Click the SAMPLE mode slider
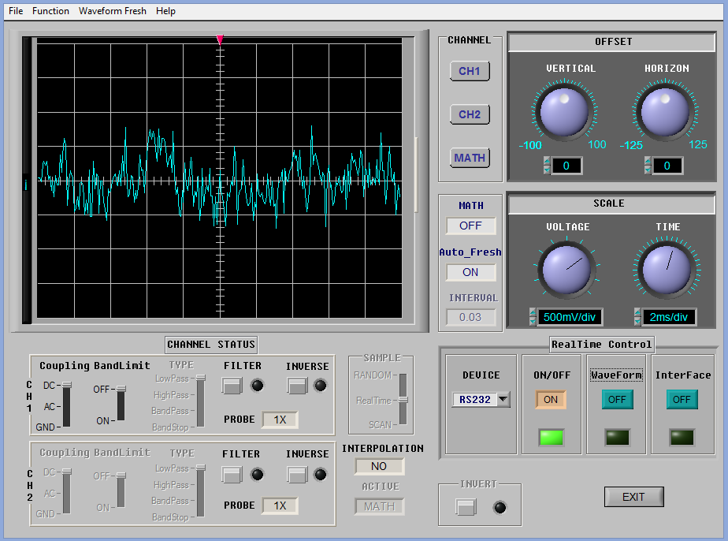728x541 pixels. (x=403, y=399)
